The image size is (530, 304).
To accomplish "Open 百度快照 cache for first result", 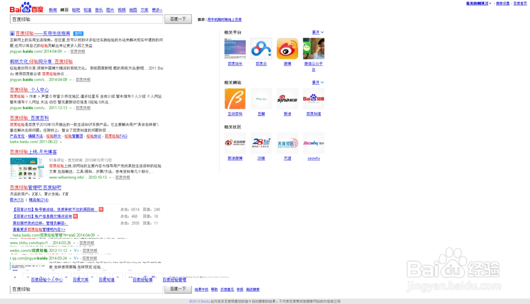I will coord(78,52).
